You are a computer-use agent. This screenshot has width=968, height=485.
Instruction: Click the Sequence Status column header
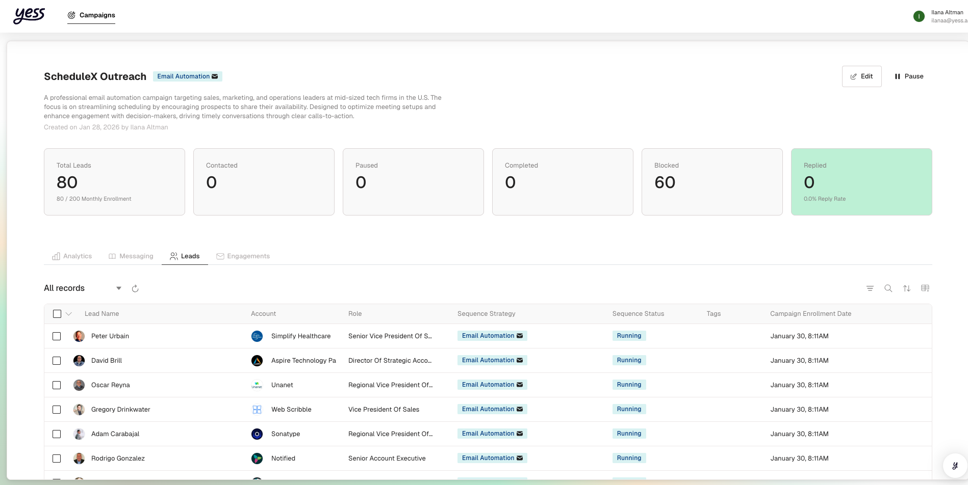point(638,314)
